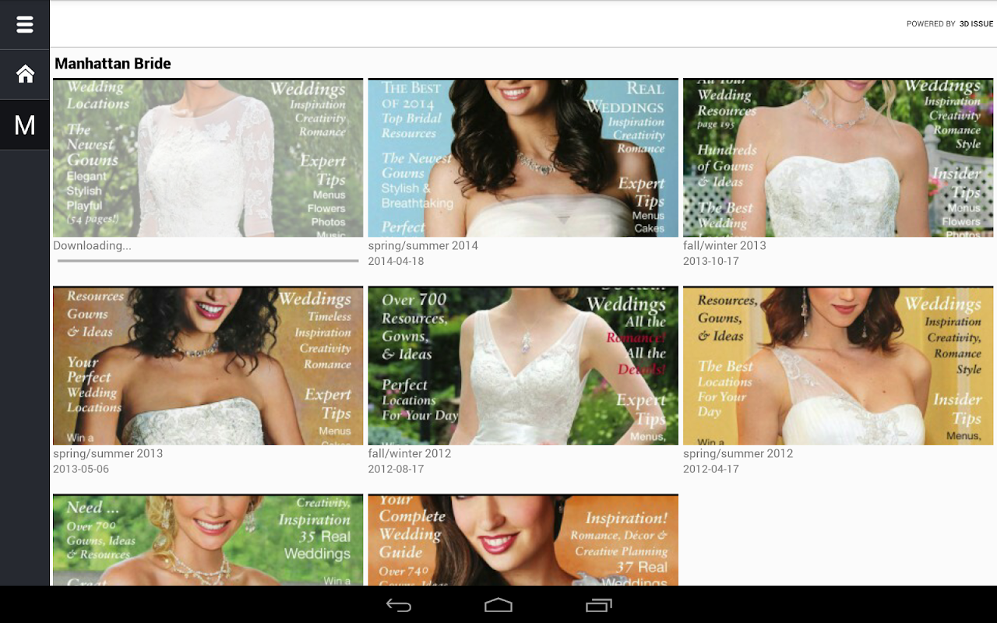
Task: Open the "35 Real Weddings" cover thumbnail
Action: click(208, 540)
